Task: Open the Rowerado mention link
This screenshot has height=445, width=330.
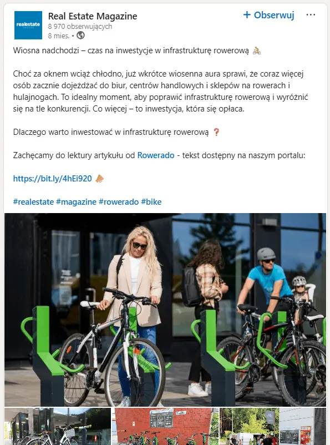Action: pyautogui.click(x=156, y=155)
